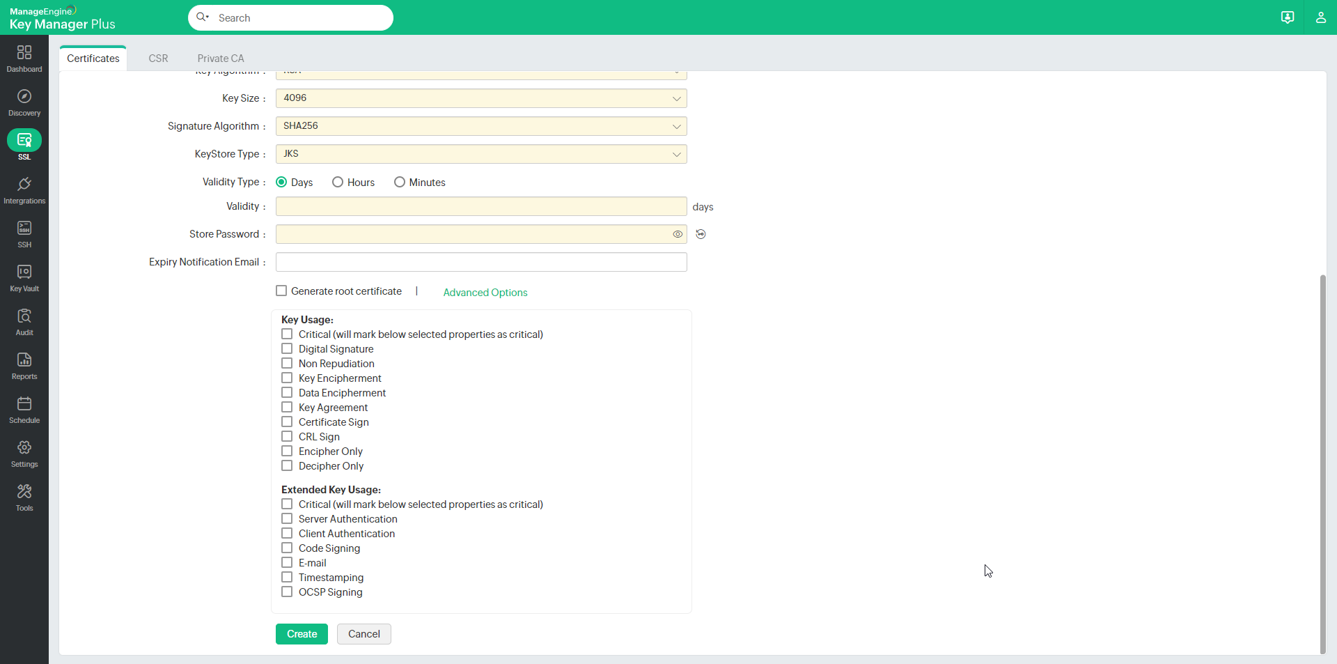Open the KeyStore Type dropdown
1337x664 pixels.
coord(481,154)
